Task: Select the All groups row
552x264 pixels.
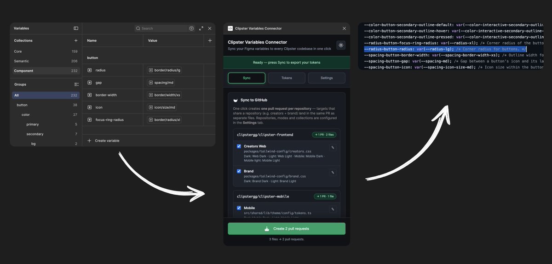Action: (46, 95)
